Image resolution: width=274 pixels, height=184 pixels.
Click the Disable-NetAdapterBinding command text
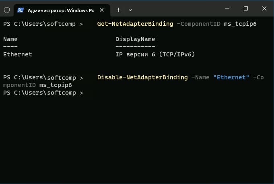pos(142,77)
